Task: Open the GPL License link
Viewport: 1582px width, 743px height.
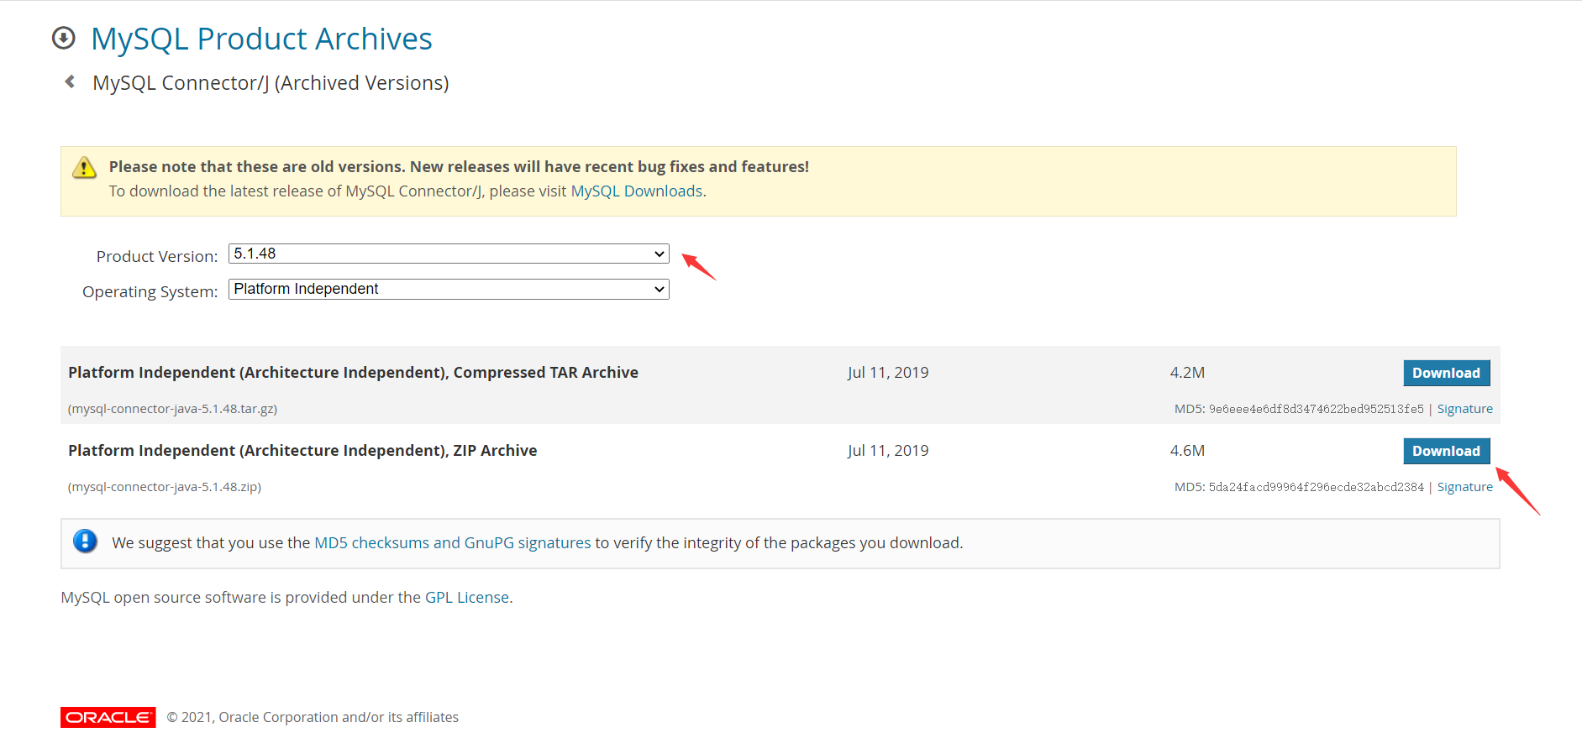Action: tap(467, 597)
